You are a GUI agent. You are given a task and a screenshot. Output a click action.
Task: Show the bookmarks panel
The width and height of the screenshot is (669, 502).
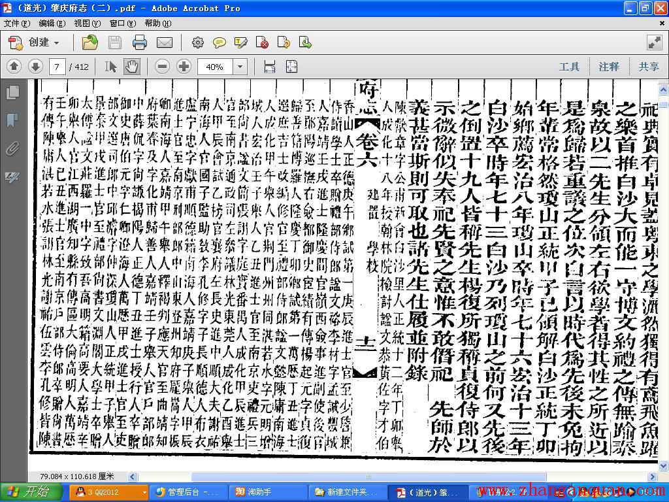point(12,120)
